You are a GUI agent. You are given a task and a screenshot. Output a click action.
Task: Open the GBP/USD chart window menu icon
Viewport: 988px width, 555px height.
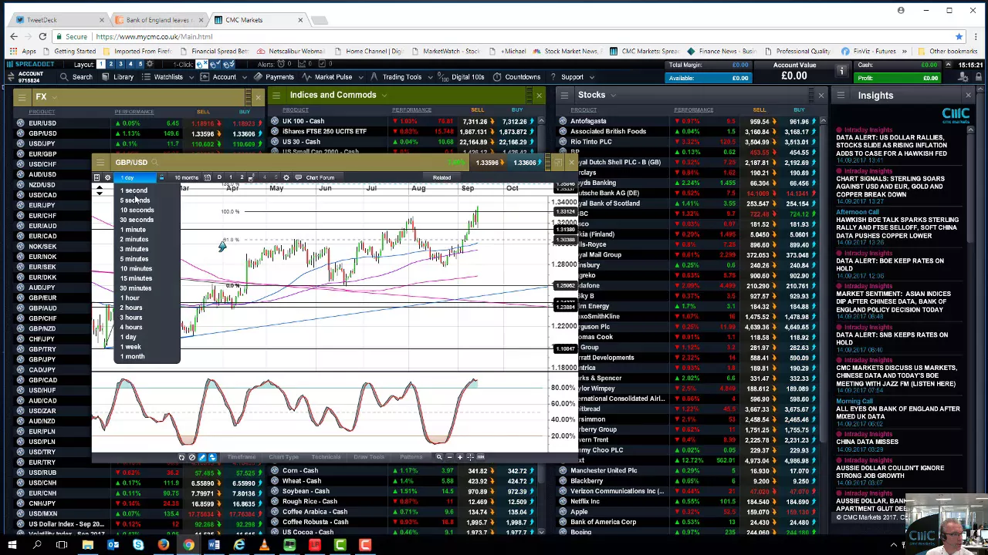pyautogui.click(x=101, y=163)
